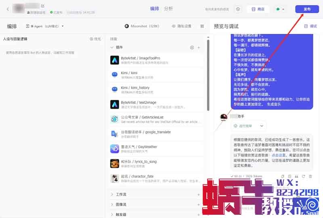Click the skills panel vertical scrollbar
Image resolution: width=323 pixels, height=218 pixels.
coord(208,75)
